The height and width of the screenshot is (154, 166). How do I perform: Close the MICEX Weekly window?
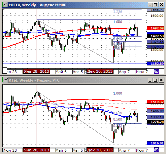click(161, 5)
